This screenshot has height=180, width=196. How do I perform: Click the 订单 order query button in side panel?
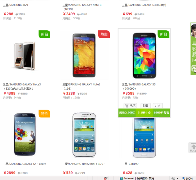pyautogui.click(x=194, y=68)
